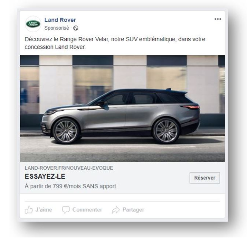Click the Découvrez le Range Rover Velar post text
Image resolution: width=249 pixels, height=242 pixels.
pos(115,43)
